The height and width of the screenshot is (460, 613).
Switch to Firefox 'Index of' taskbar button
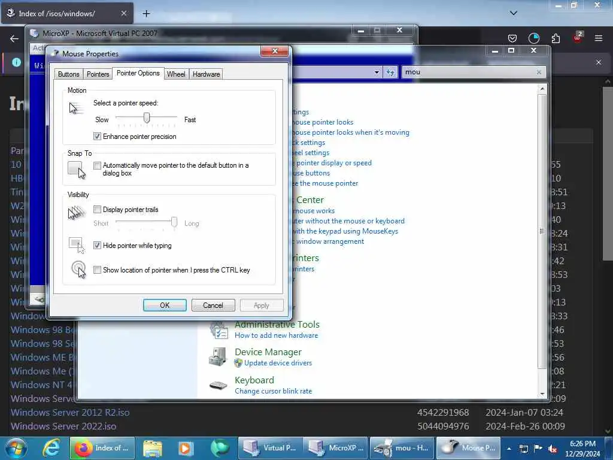[102, 448]
